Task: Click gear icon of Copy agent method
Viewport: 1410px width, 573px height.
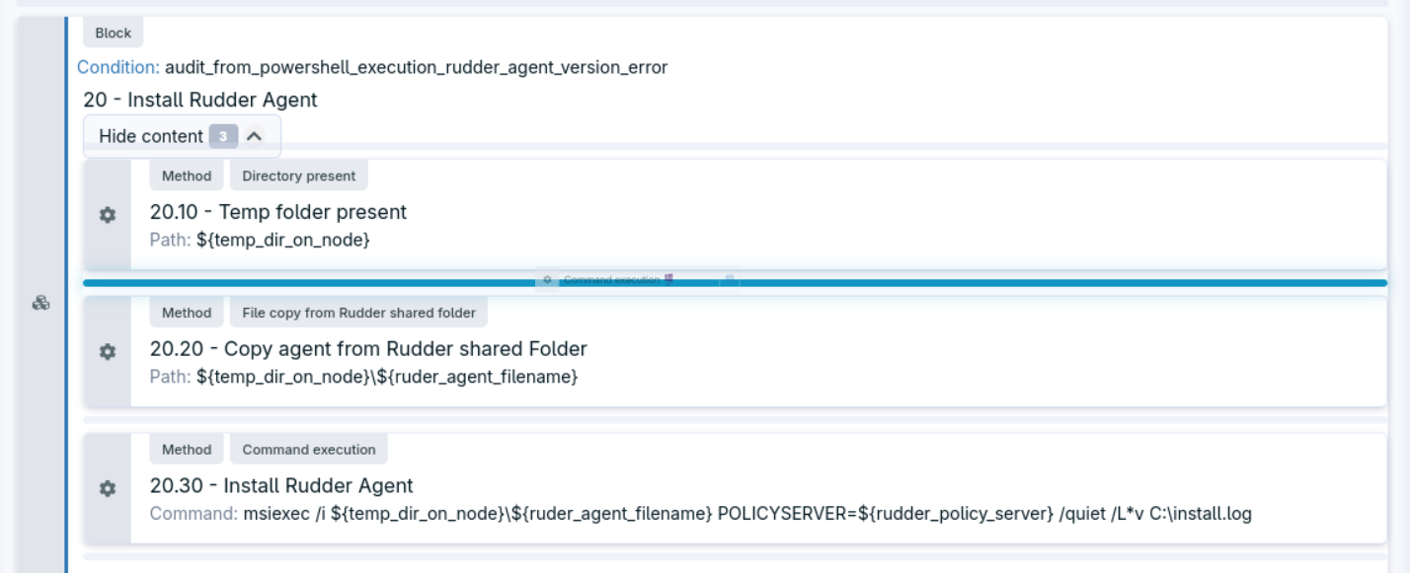Action: click(108, 352)
